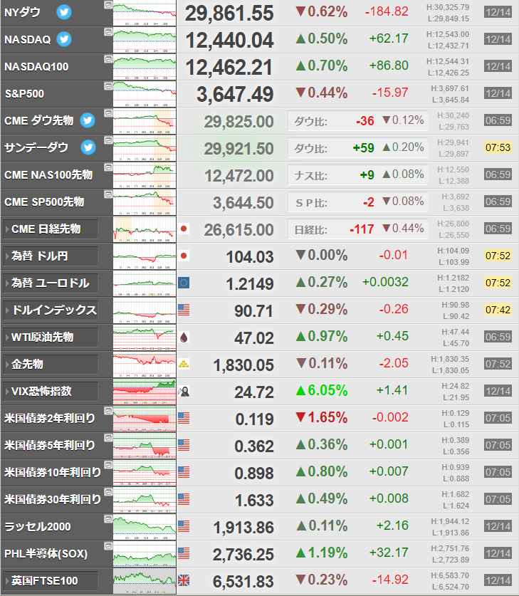The width and height of the screenshot is (519, 596).
Task: Open the Twitter icon beside NYダウ
Action: [64, 12]
